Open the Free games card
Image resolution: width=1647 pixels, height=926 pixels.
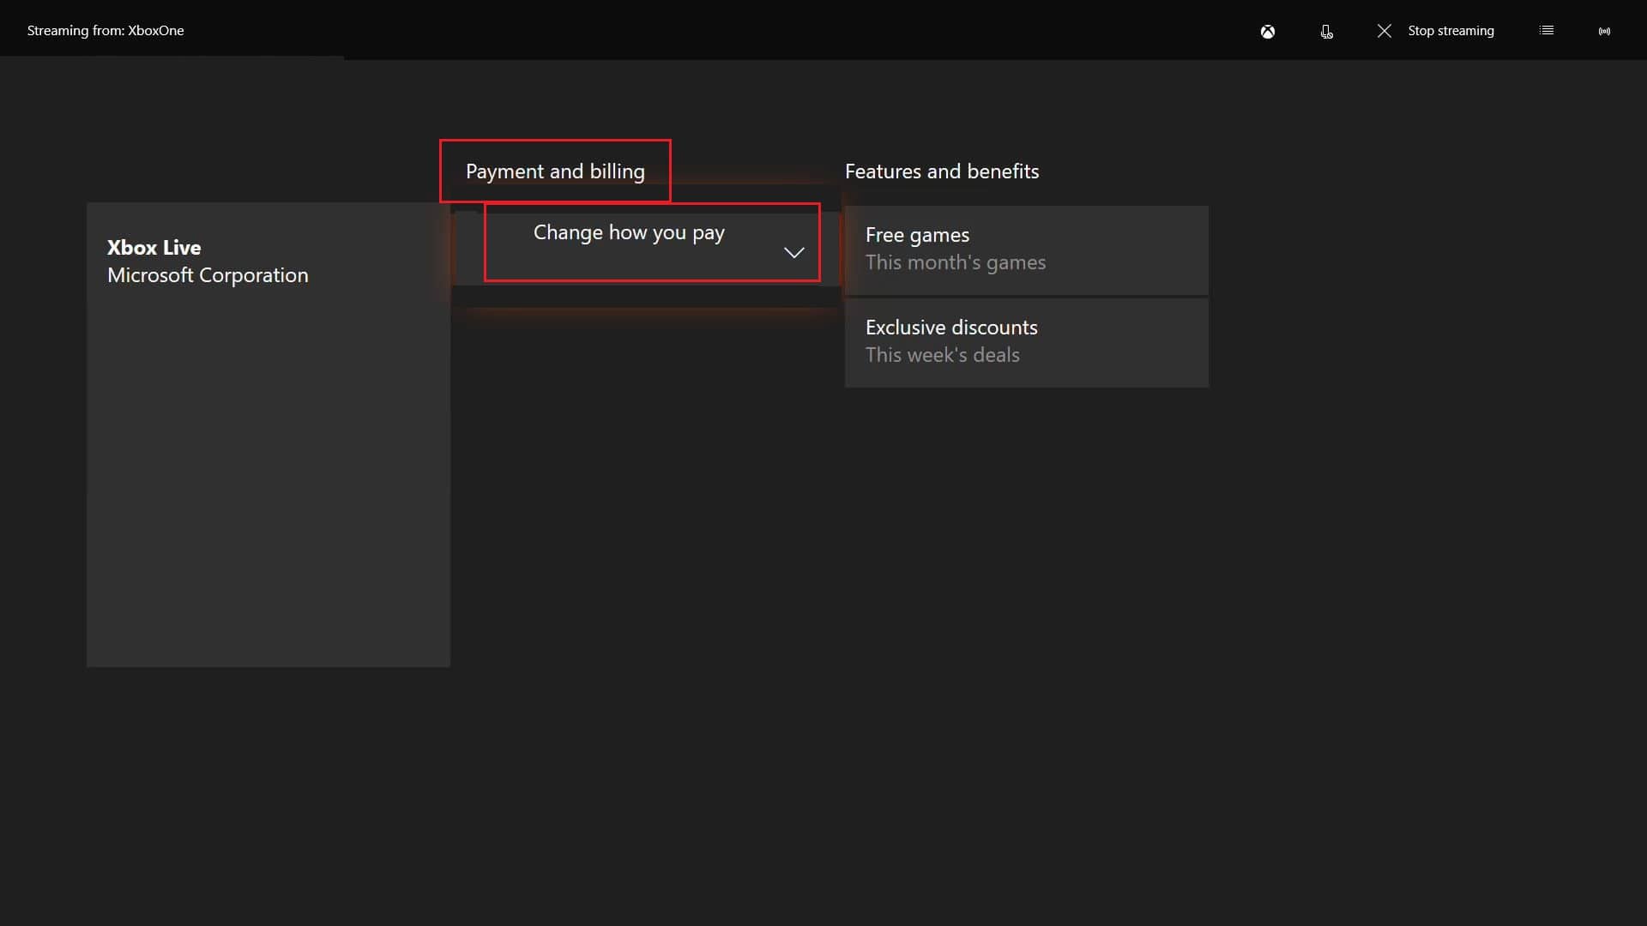(1026, 250)
